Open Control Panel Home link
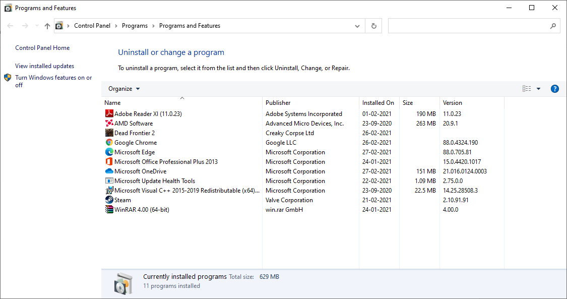This screenshot has width=567, height=299. tap(42, 48)
